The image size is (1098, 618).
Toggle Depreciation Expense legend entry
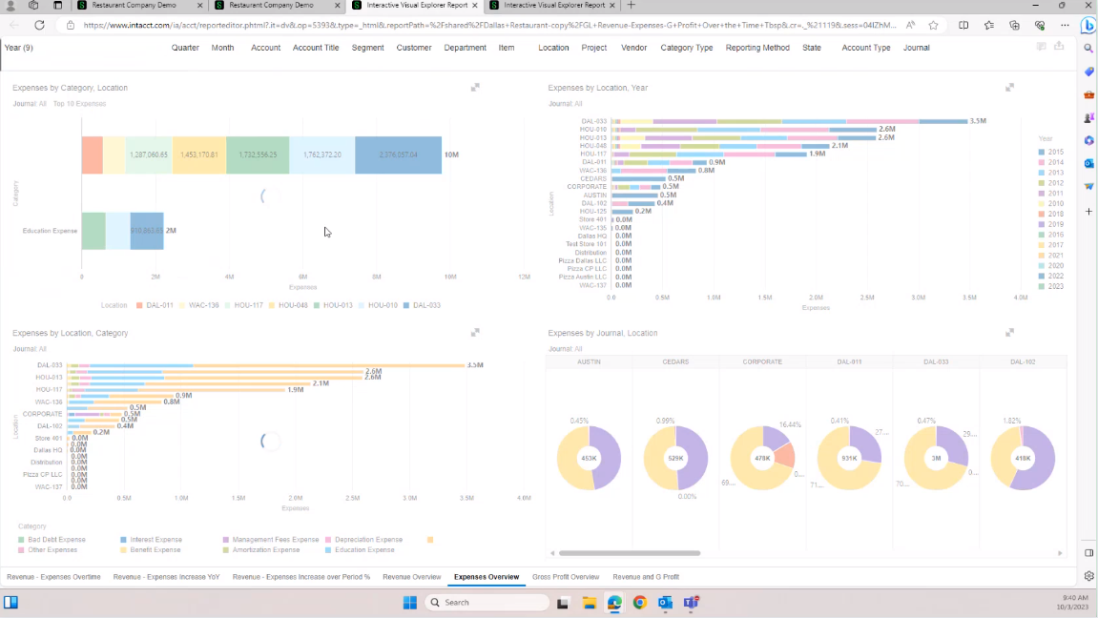tap(367, 539)
